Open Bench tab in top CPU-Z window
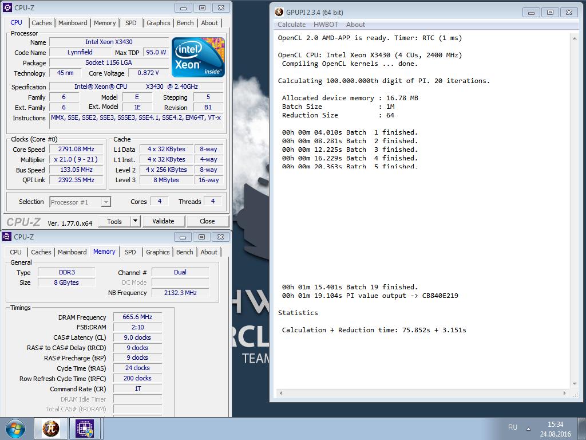Screen dimensions: 586x440 click(x=185, y=23)
